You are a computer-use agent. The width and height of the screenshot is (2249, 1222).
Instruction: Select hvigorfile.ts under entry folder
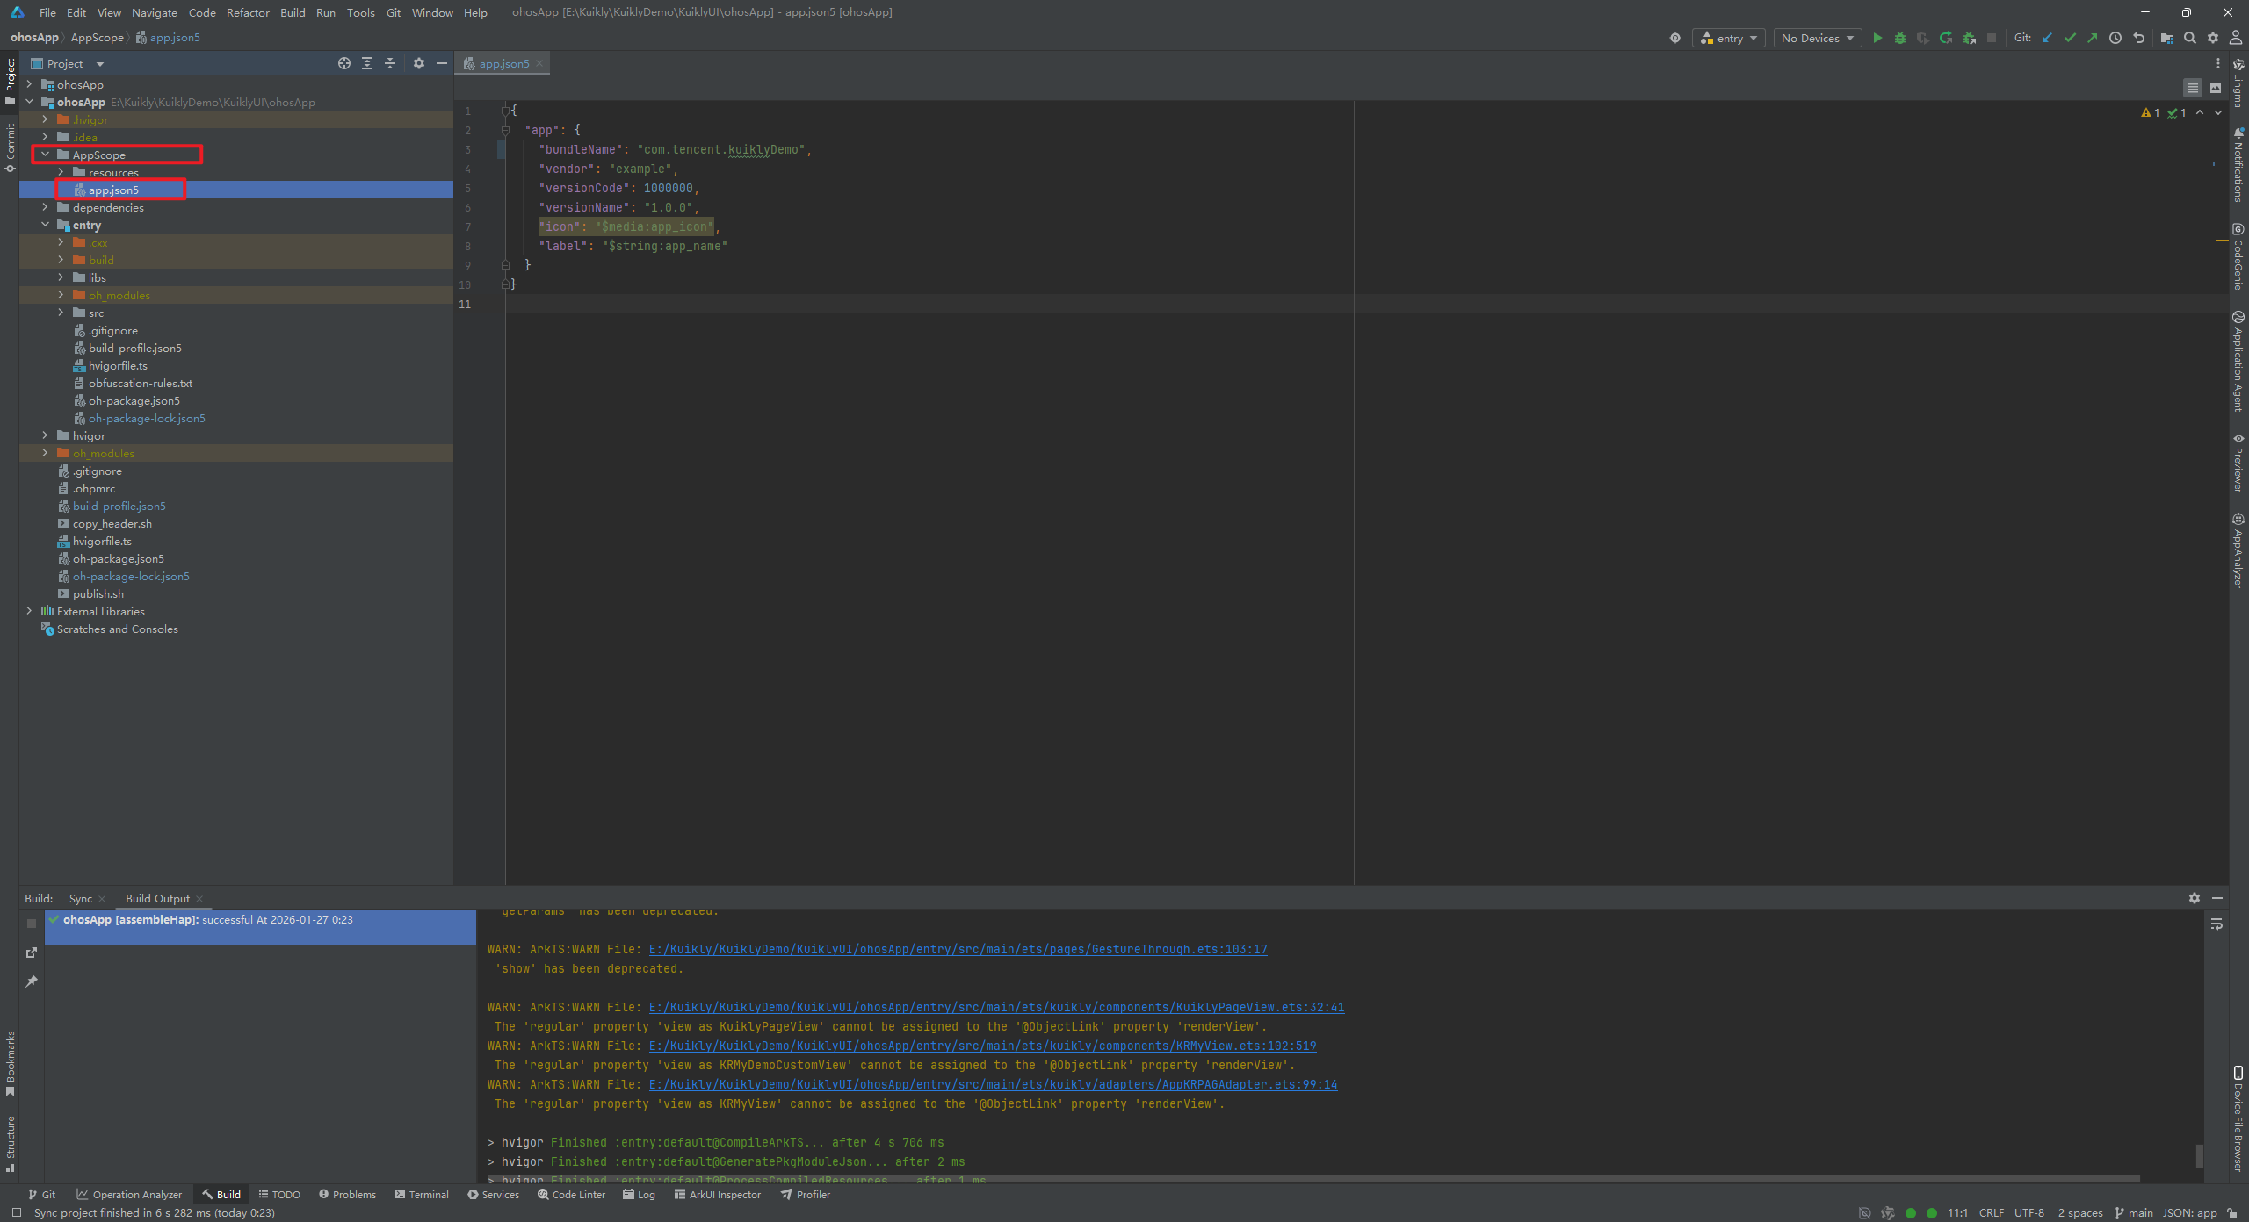(118, 365)
